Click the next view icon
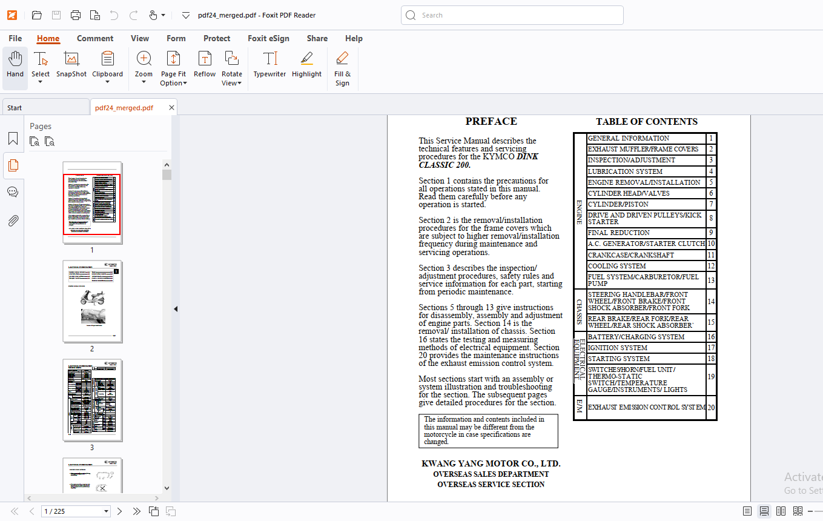 [x=171, y=511]
